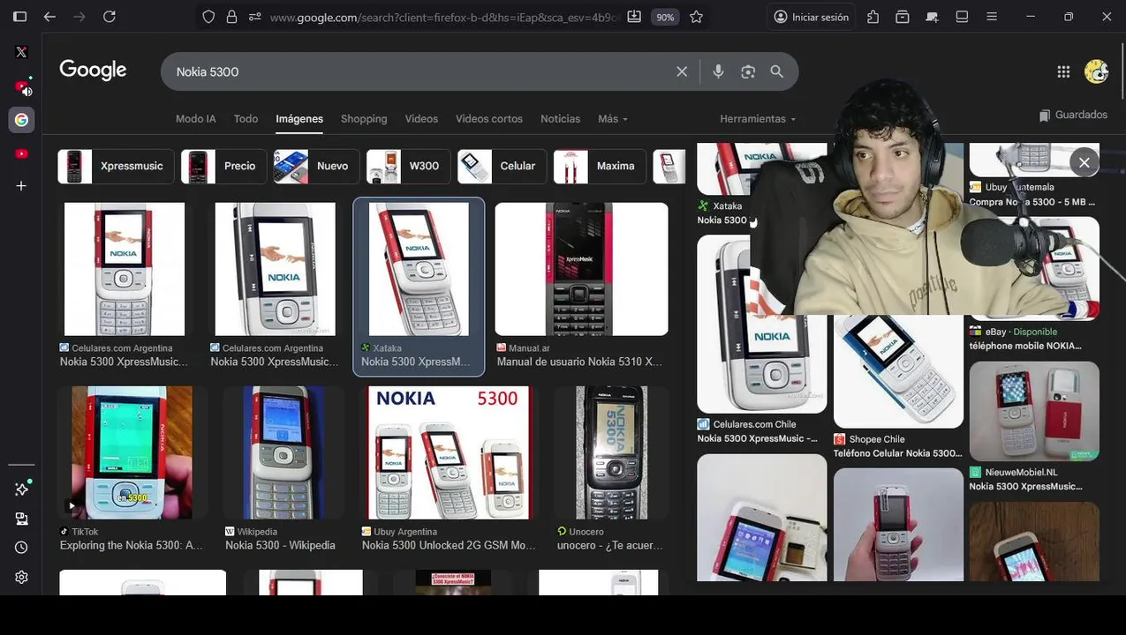
Task: Open Google apps grid
Action: pyautogui.click(x=1063, y=71)
